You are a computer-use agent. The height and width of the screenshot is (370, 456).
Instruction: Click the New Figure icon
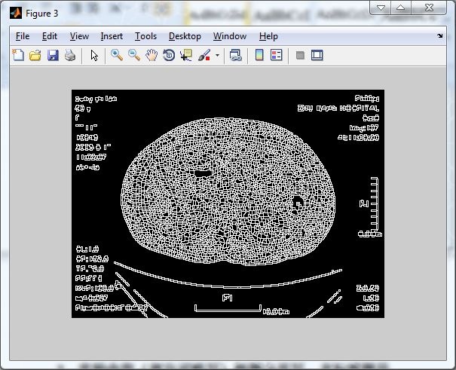point(19,55)
